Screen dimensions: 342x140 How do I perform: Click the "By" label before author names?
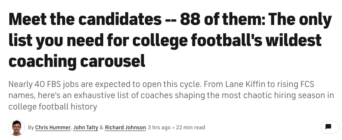tap(31, 128)
